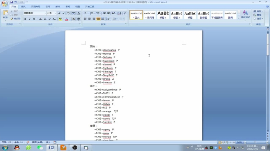Apply character shading (A) icon
Viewport: 270px width, 151px height.
pyautogui.click(x=73, y=19)
